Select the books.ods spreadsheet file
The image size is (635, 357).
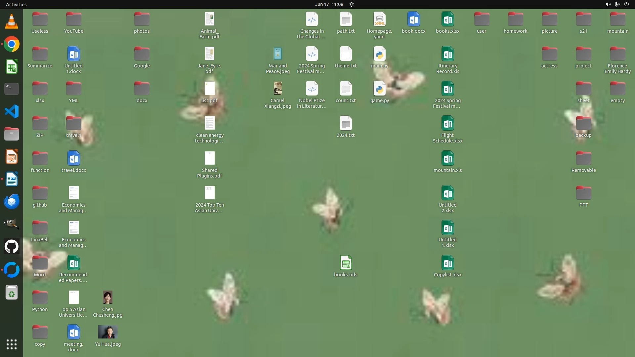point(346,263)
